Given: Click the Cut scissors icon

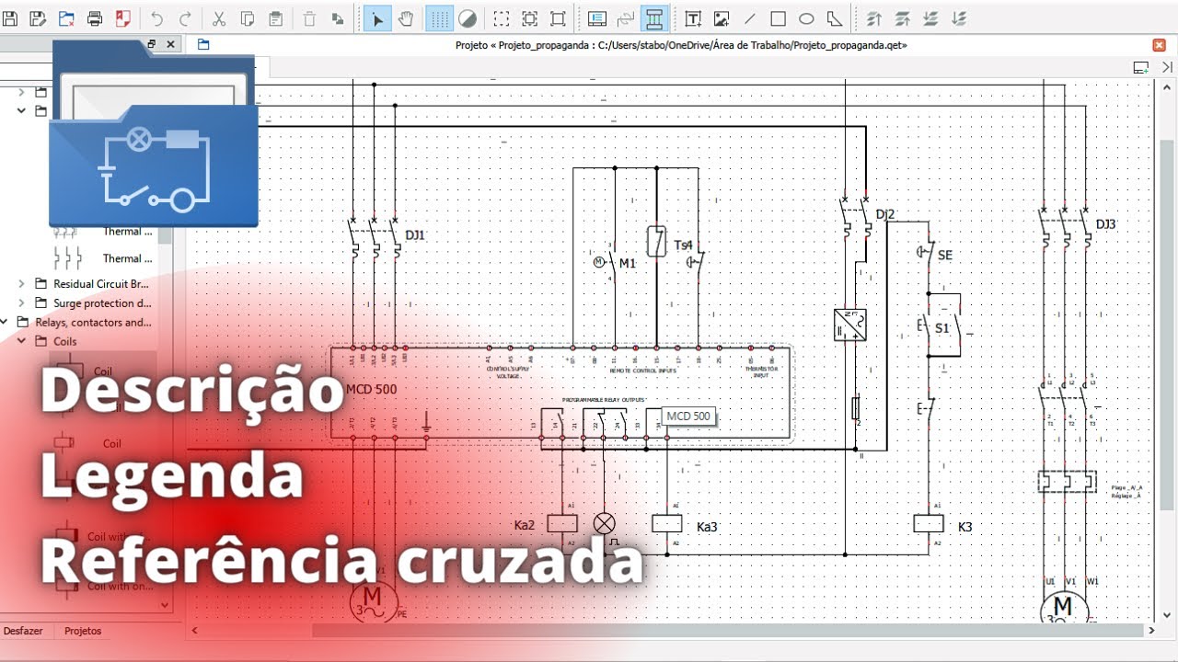Looking at the screenshot, I should click(x=219, y=18).
